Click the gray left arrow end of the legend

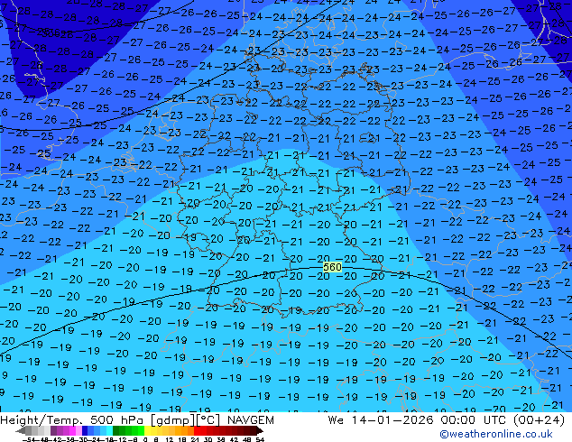click(x=21, y=430)
